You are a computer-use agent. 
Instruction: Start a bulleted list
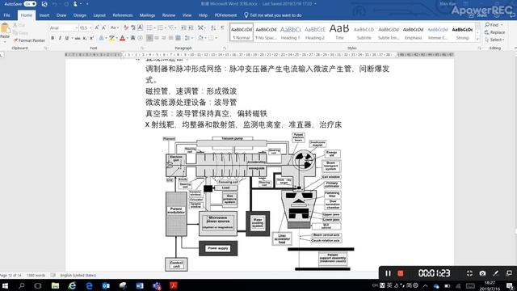150,27
